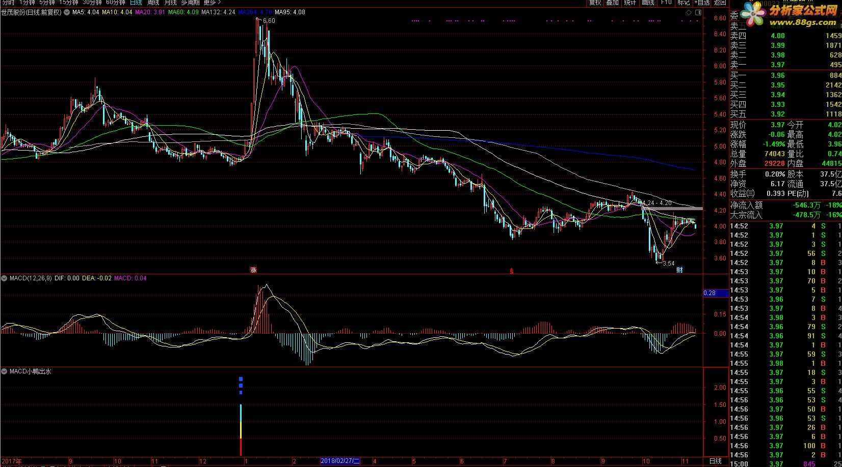Screen dimensions: 842x467
Task: Switch to 分时 intraday view
Action: click(x=8, y=3)
